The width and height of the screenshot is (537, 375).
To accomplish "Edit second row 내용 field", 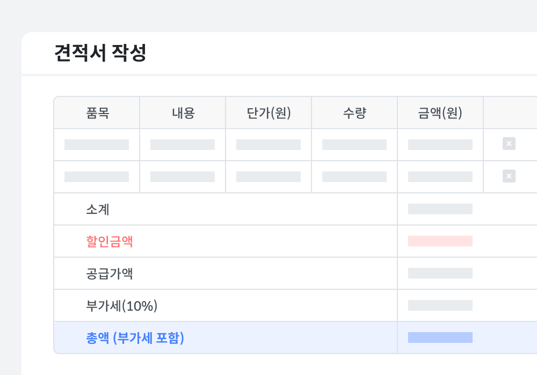I will 183,177.
